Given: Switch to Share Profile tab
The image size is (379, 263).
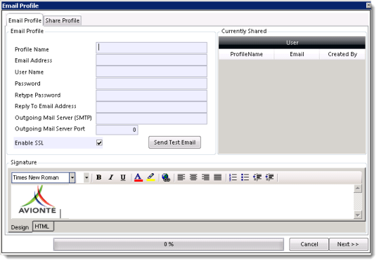Looking at the screenshot, I should 63,20.
